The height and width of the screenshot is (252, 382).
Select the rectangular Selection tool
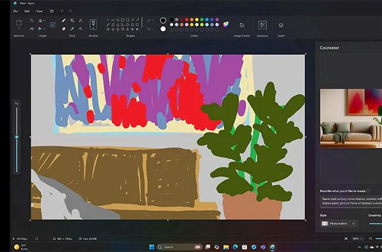click(19, 23)
